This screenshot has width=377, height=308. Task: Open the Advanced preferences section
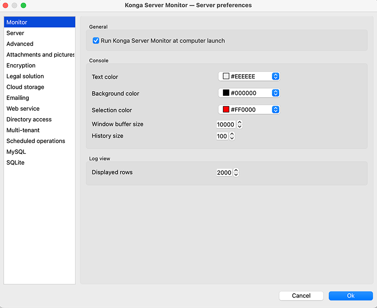20,44
